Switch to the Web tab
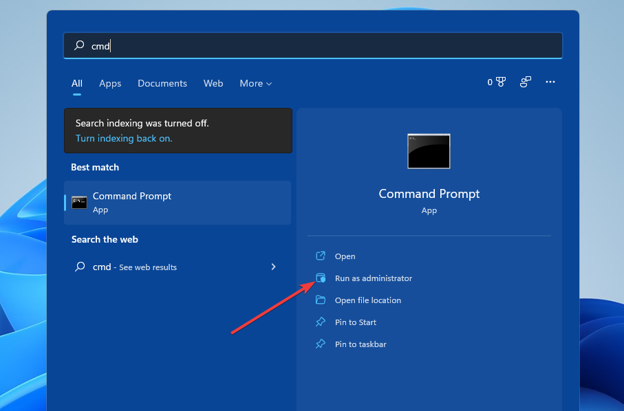Viewport: 624px width, 411px height. [213, 83]
